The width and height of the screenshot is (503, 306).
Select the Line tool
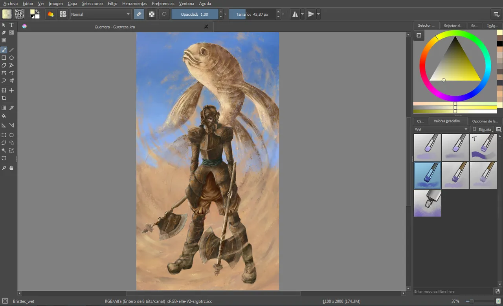(12, 50)
